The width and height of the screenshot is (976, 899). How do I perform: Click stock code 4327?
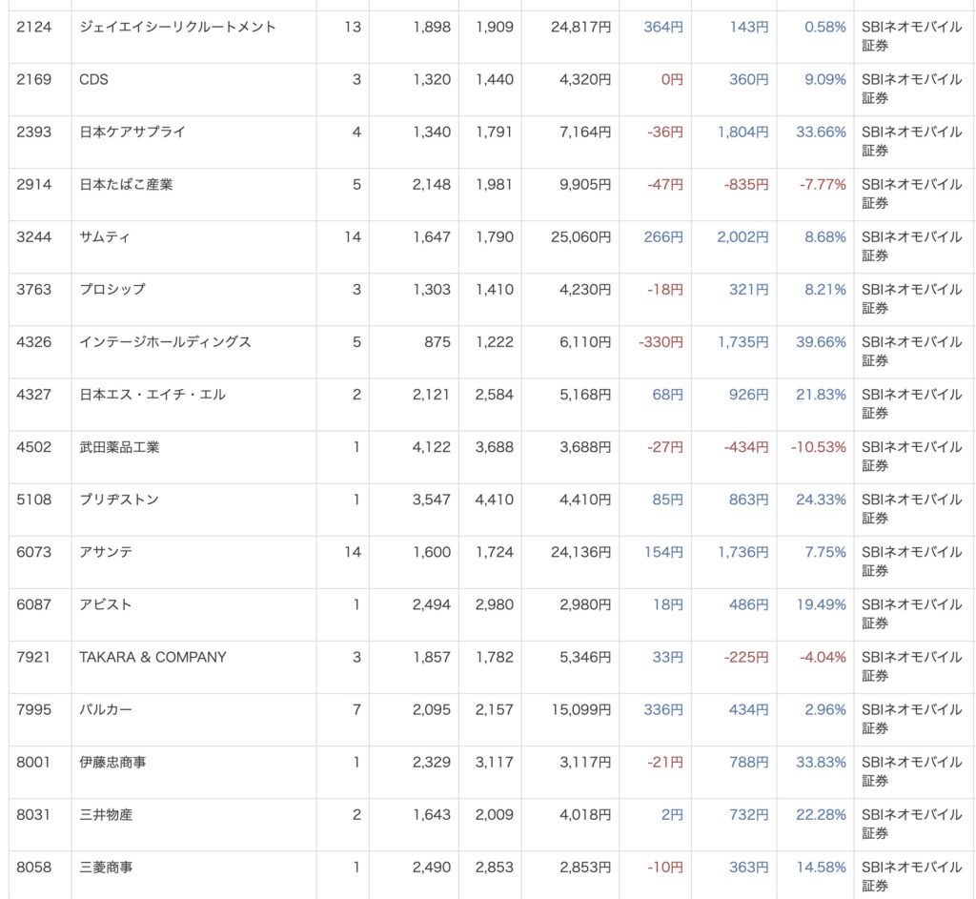(33, 395)
